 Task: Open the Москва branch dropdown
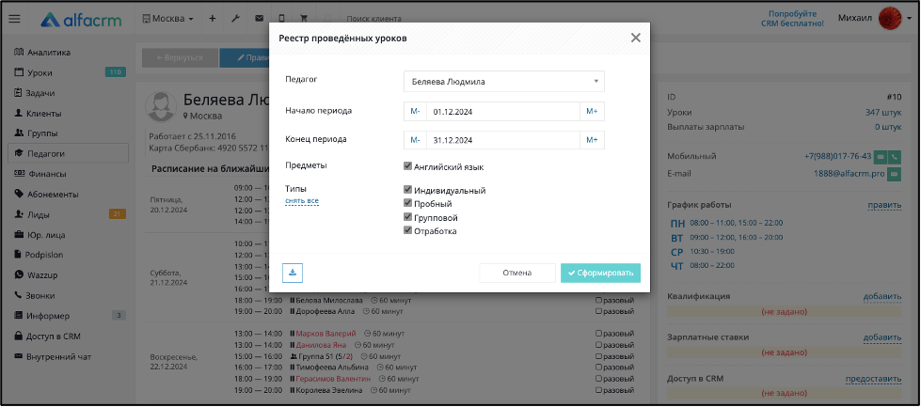(x=168, y=19)
